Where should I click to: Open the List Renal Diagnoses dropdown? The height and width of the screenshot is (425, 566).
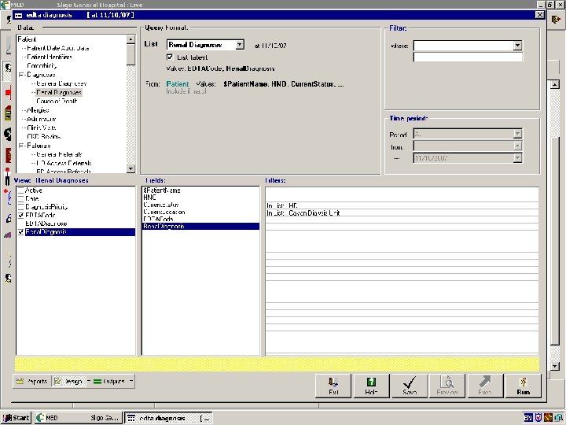(x=239, y=45)
